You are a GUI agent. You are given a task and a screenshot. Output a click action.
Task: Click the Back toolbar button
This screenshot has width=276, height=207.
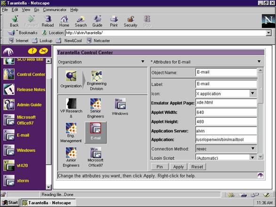pos(14,21)
